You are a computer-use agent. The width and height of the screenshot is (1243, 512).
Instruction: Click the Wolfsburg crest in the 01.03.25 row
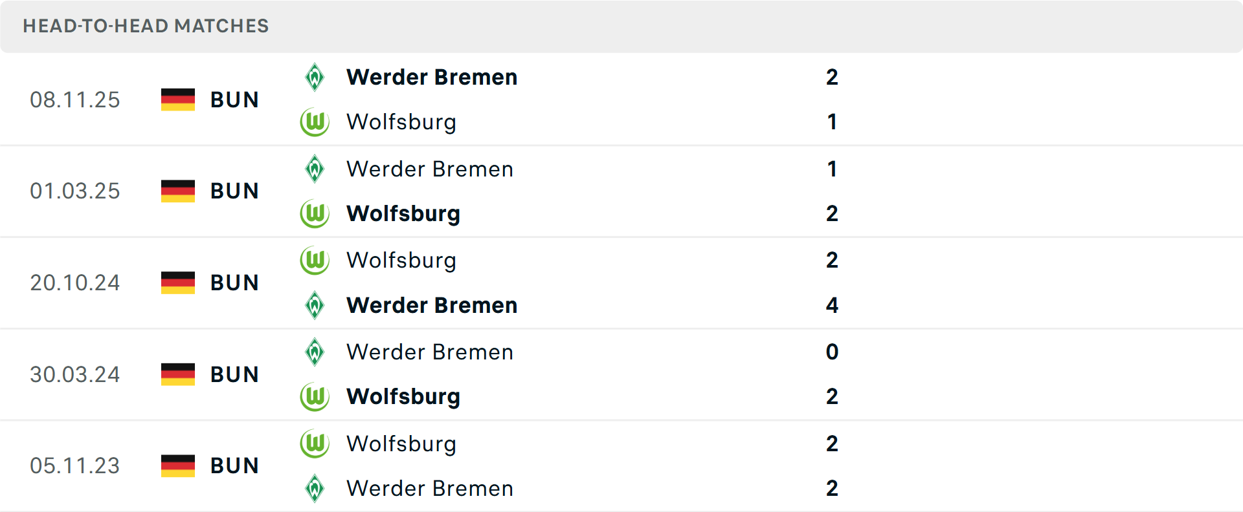pos(315,214)
